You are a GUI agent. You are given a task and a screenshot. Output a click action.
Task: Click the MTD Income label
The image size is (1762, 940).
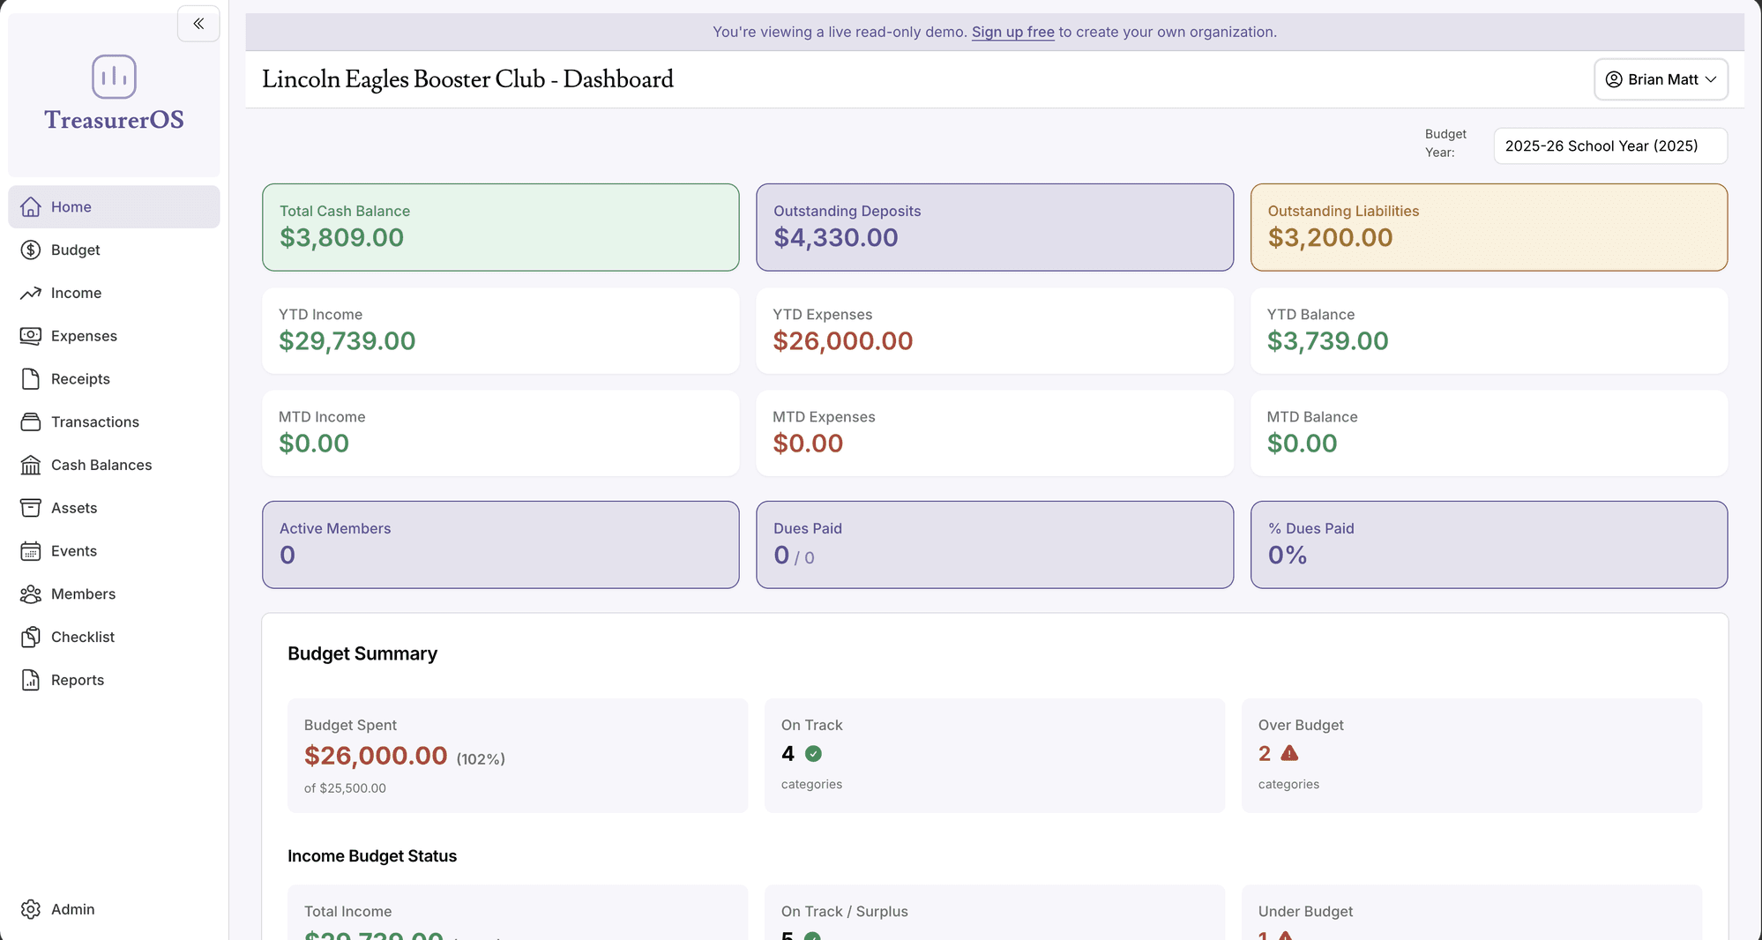[322, 417]
